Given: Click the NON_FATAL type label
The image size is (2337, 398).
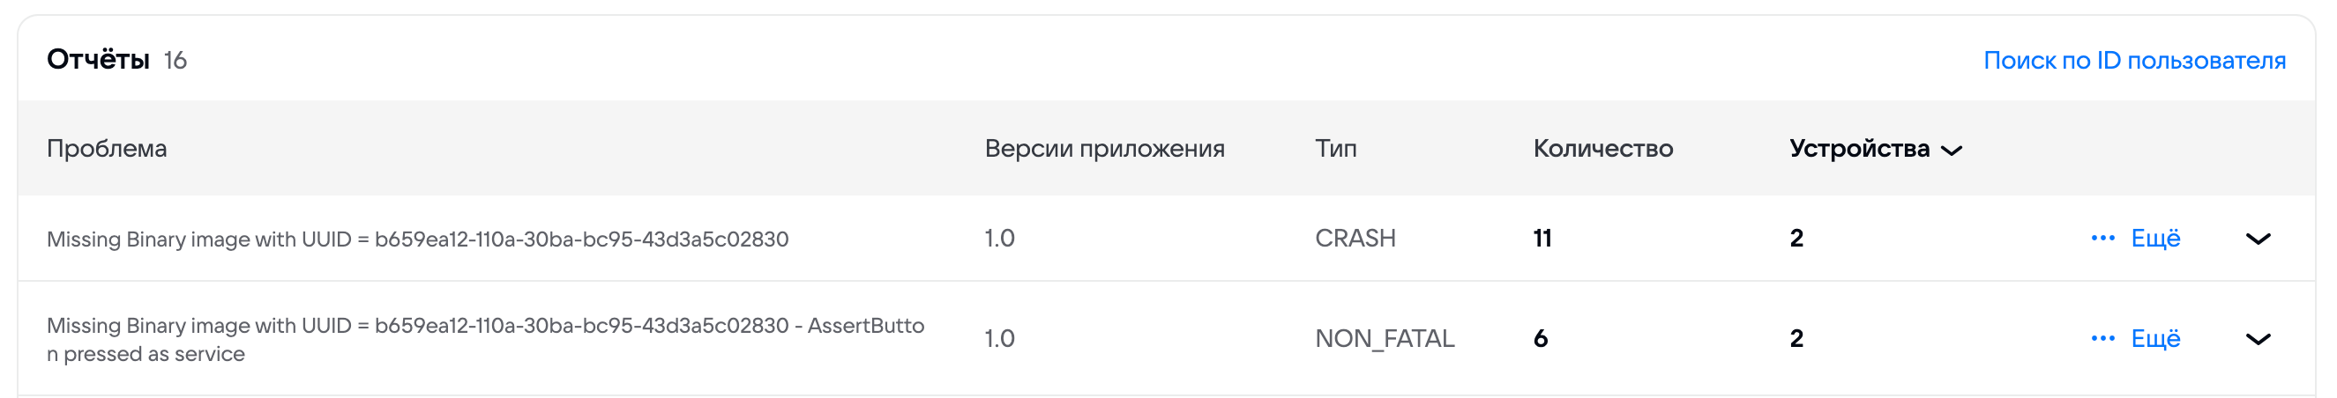Looking at the screenshot, I should tap(1385, 339).
